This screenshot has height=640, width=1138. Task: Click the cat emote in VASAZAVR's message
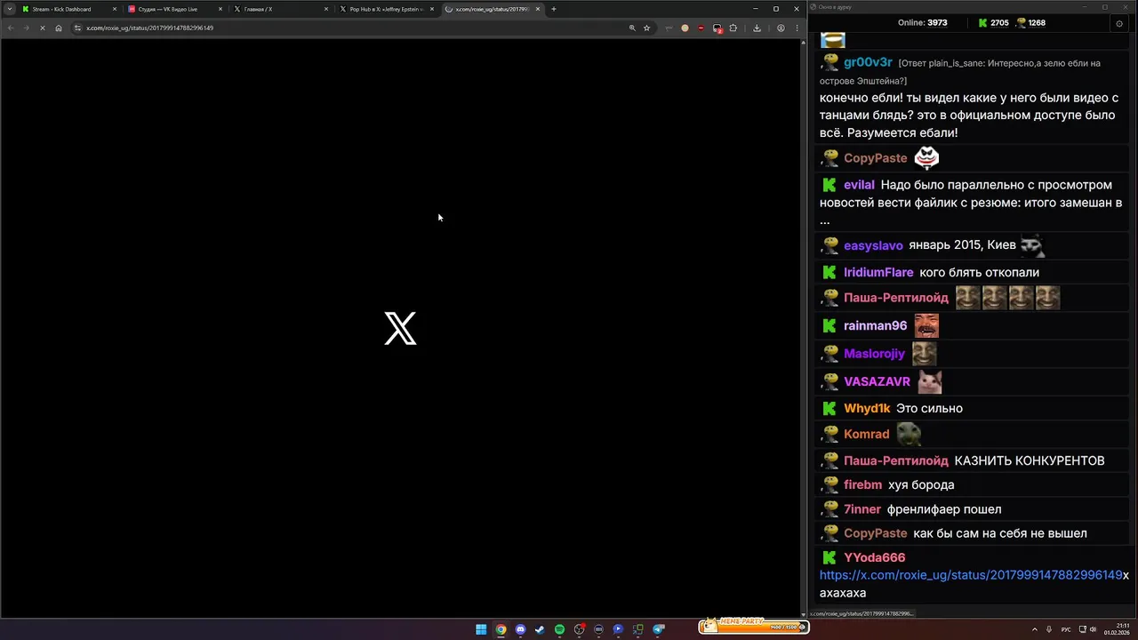click(930, 381)
